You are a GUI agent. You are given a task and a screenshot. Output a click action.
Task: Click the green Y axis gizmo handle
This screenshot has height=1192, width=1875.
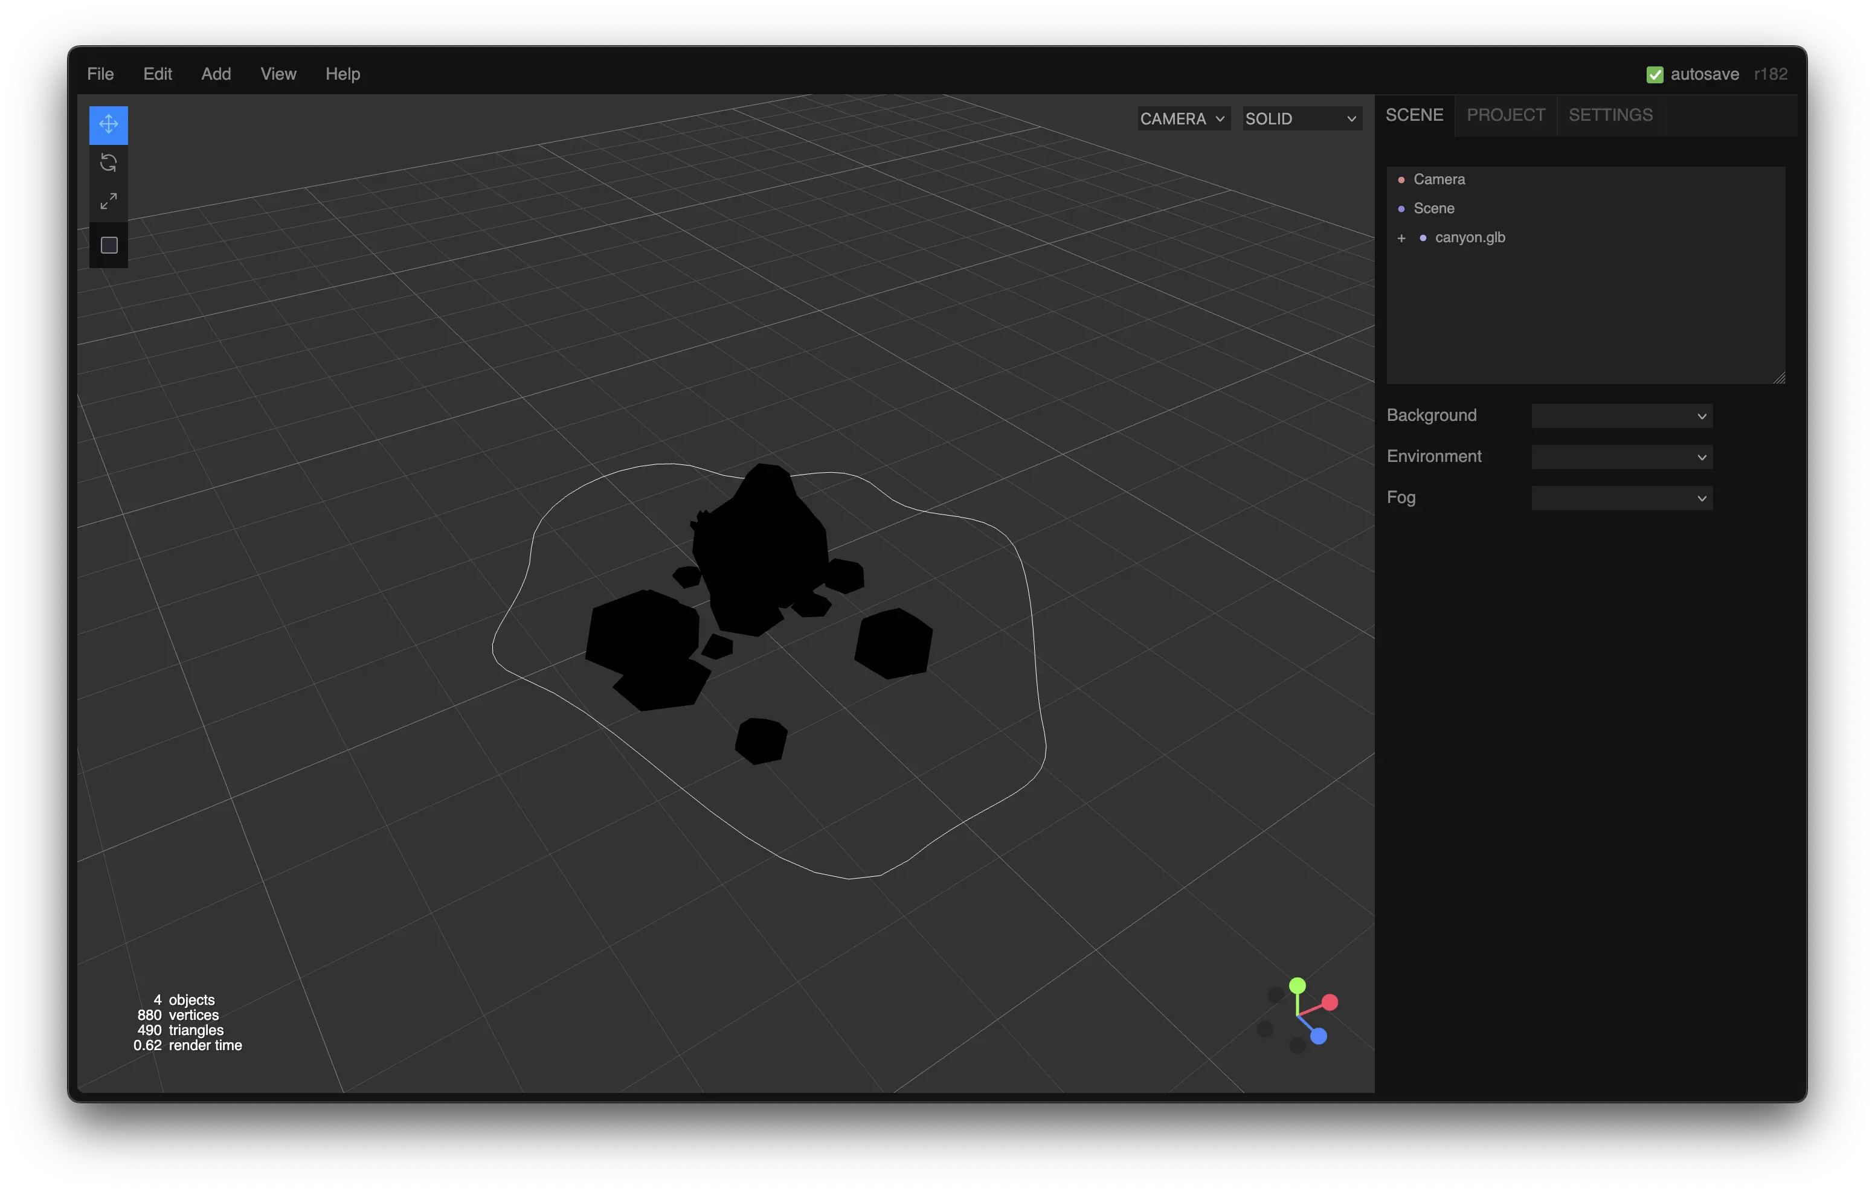1298,985
